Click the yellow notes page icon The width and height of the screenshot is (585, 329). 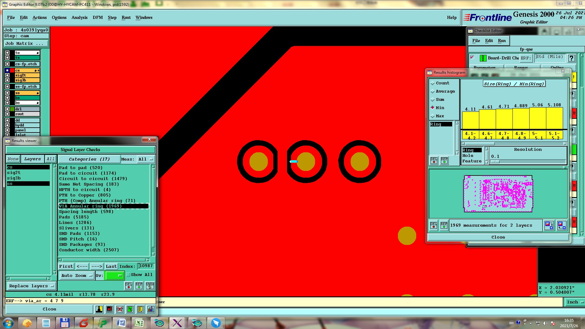tap(140, 309)
